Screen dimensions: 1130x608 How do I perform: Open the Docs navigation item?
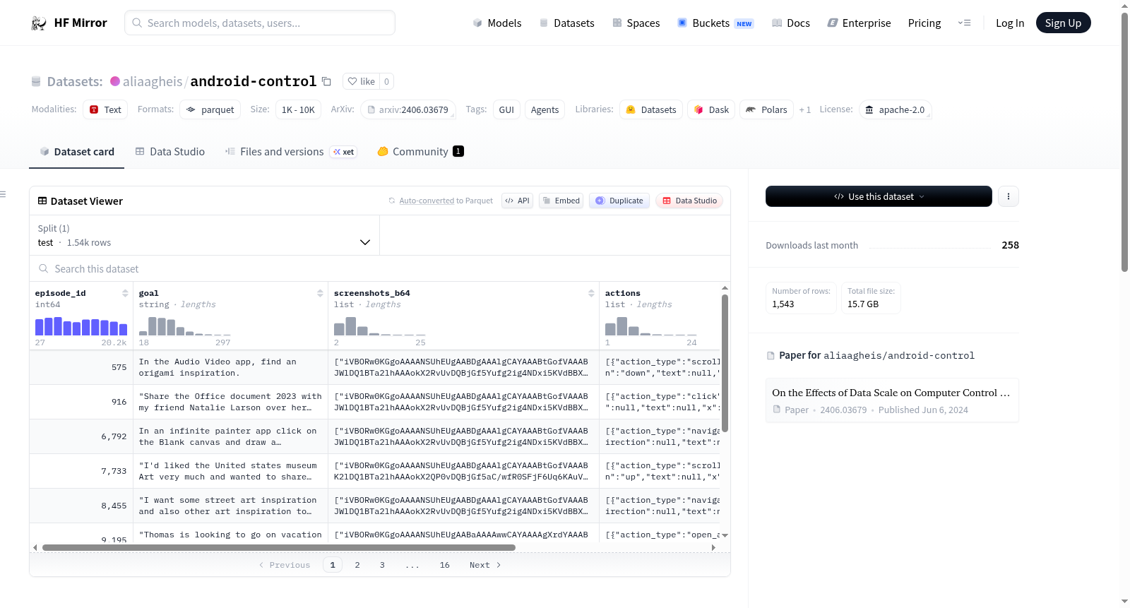click(x=791, y=23)
